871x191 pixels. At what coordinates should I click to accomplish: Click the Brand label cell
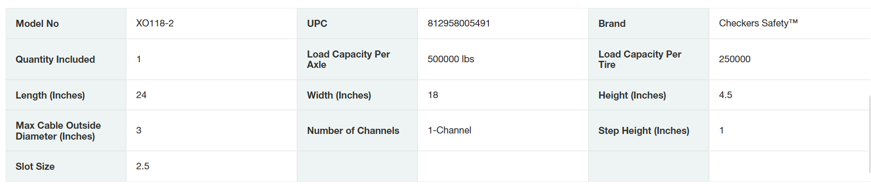click(x=612, y=24)
